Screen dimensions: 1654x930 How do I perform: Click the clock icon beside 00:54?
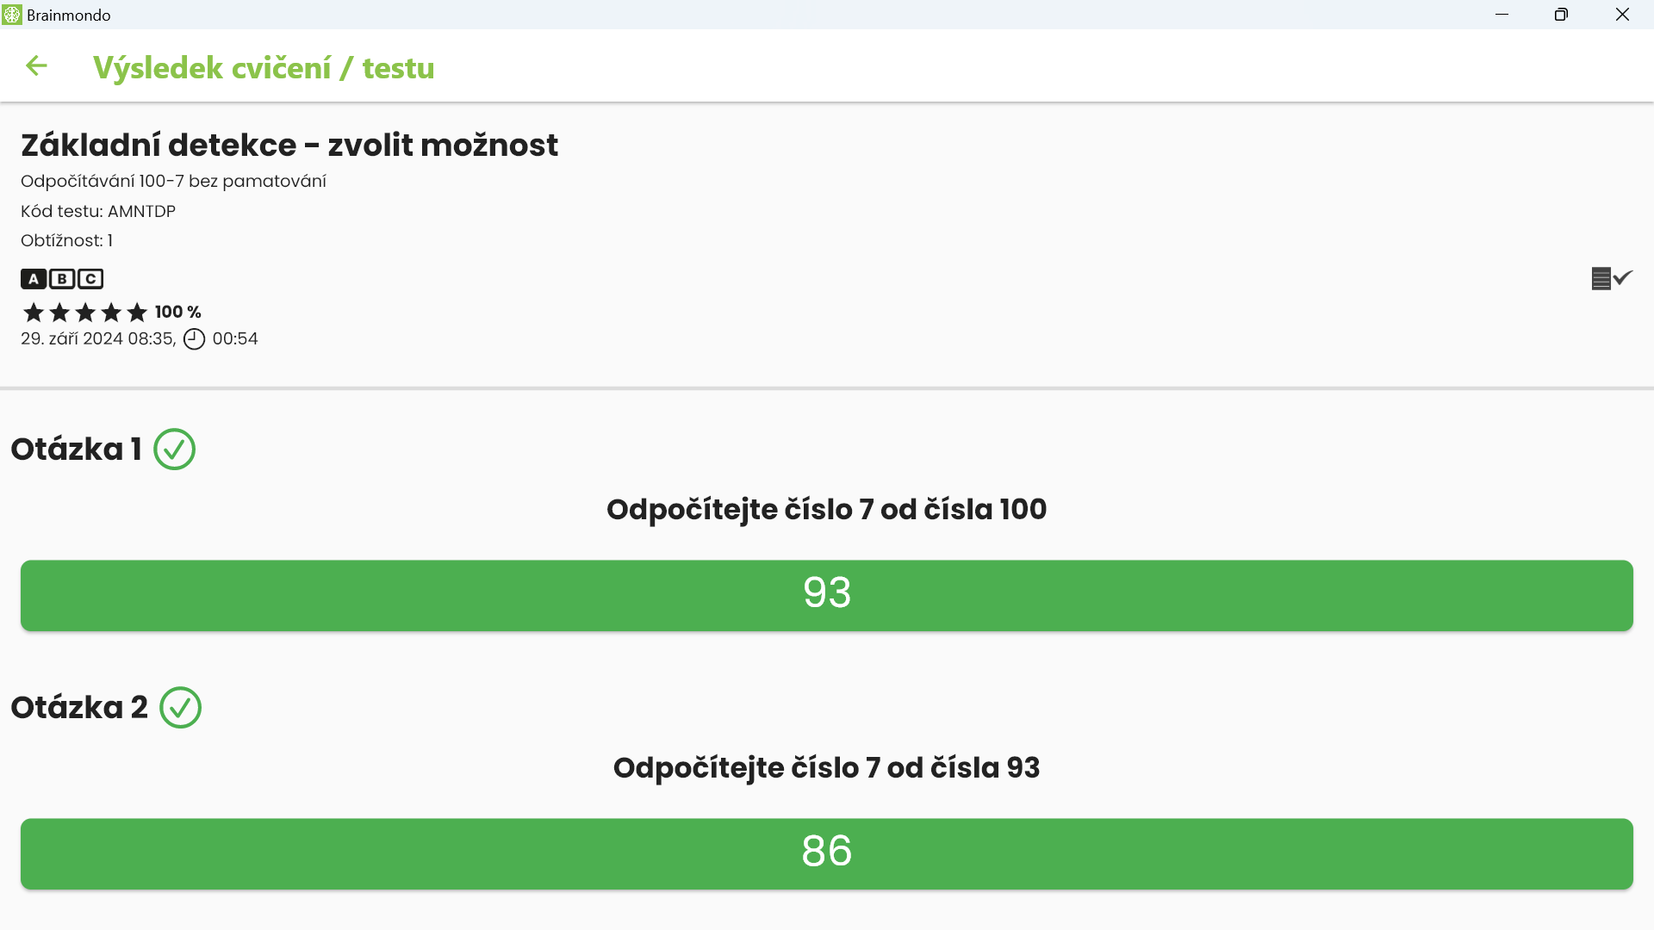pos(195,339)
